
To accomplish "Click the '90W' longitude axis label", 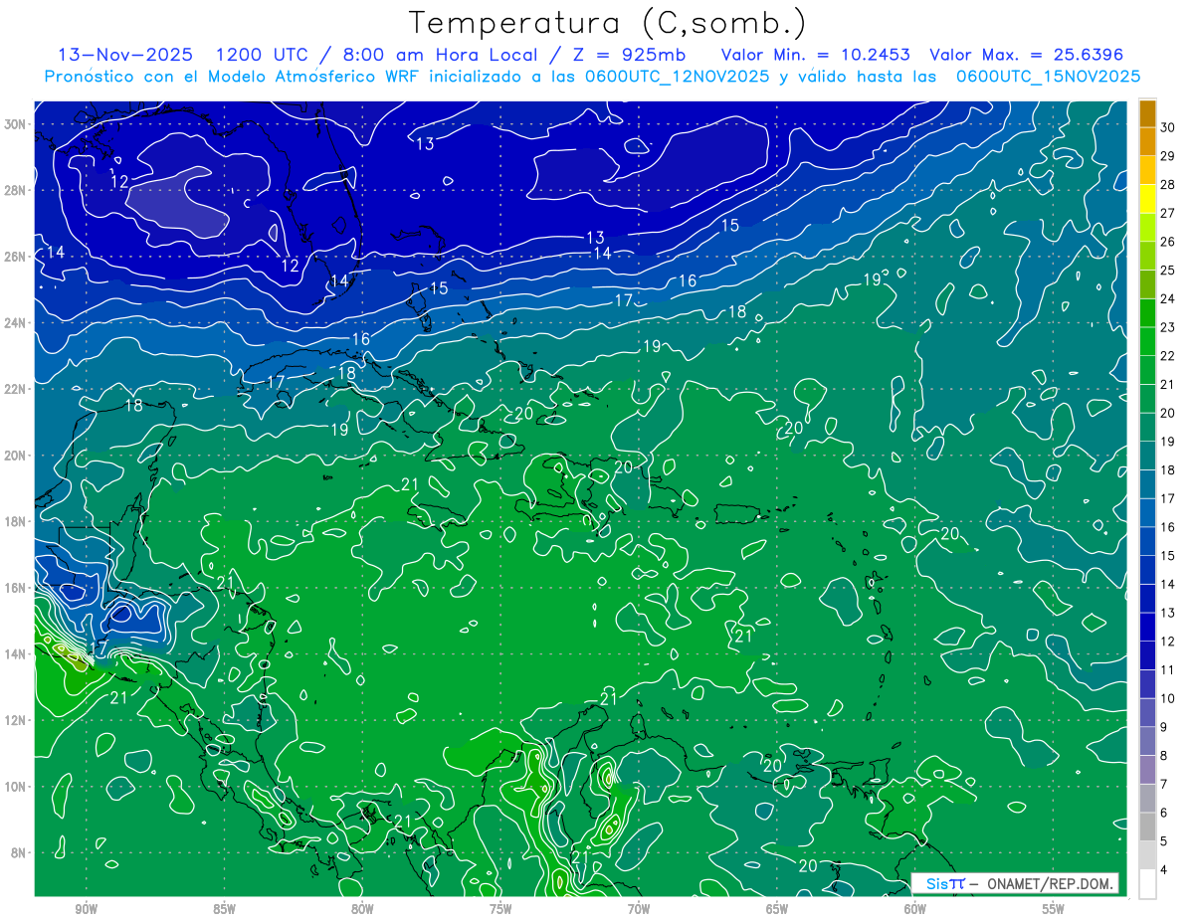I will click(86, 909).
